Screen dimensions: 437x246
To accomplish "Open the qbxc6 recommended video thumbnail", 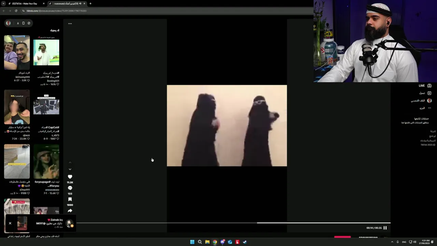I will 17,107.
